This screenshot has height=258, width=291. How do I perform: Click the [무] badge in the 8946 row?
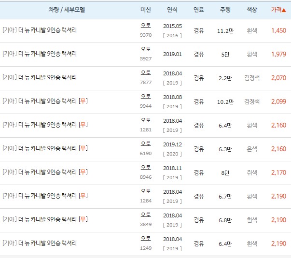pos(83,172)
